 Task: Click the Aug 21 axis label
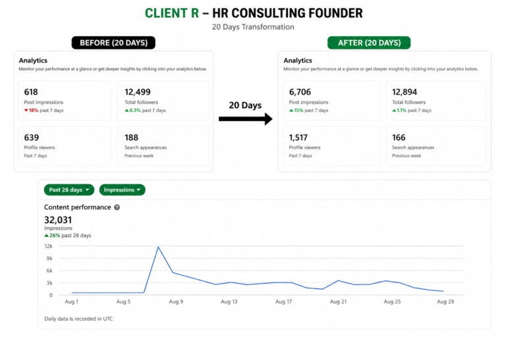click(x=338, y=301)
